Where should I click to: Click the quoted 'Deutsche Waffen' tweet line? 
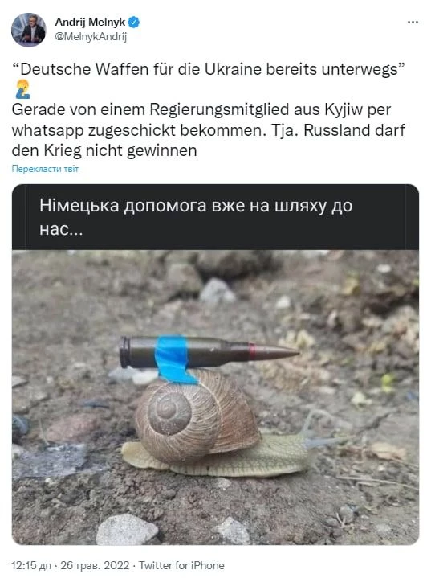(x=209, y=69)
